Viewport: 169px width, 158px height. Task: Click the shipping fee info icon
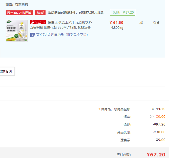point(152,116)
